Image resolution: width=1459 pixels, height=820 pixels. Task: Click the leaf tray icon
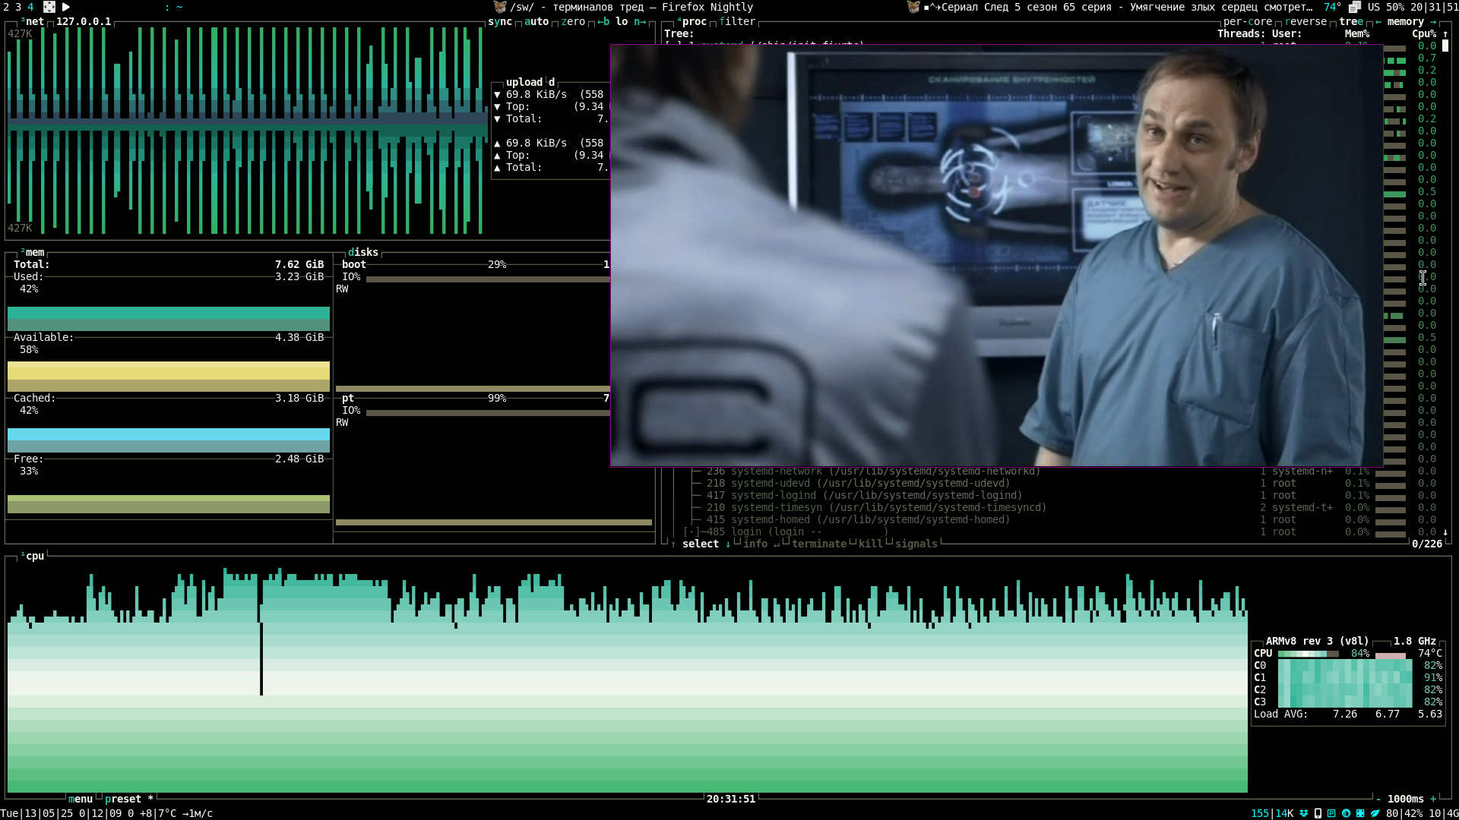pos(1375,813)
